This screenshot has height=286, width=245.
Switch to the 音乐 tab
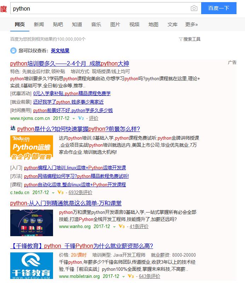[96, 24]
